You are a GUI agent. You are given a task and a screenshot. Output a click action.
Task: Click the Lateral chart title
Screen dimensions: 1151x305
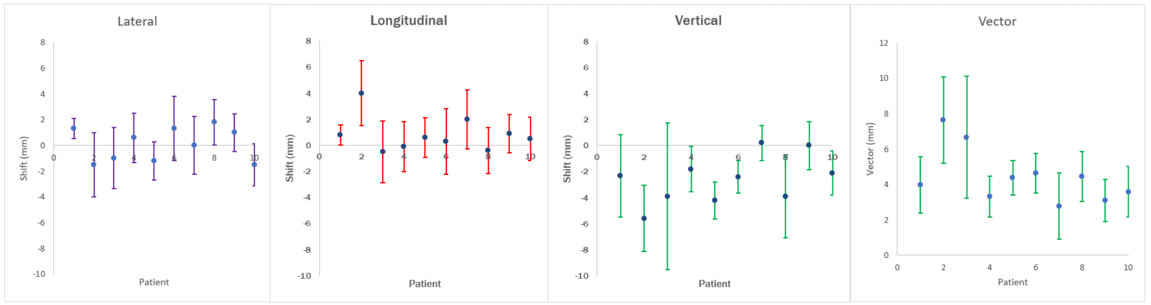[137, 22]
